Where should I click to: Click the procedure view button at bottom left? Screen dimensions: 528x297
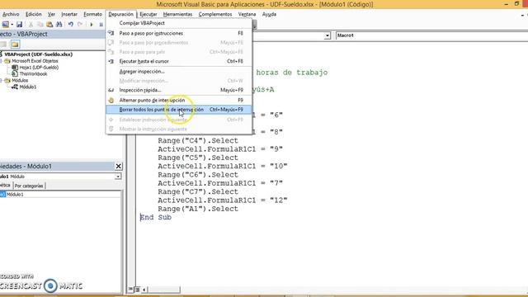coord(130,290)
